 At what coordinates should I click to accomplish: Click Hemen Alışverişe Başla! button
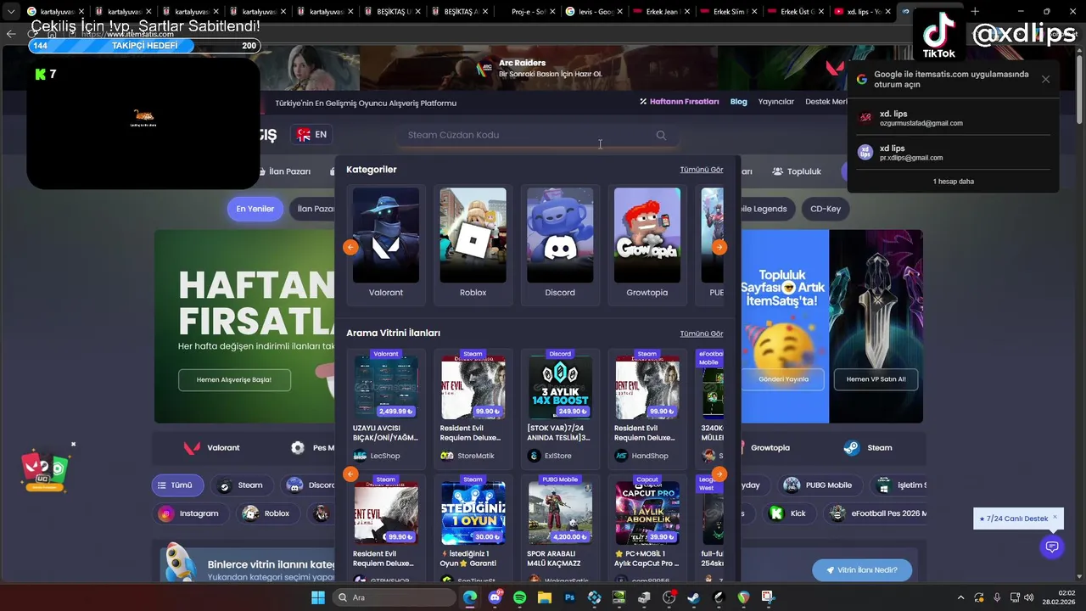click(234, 379)
